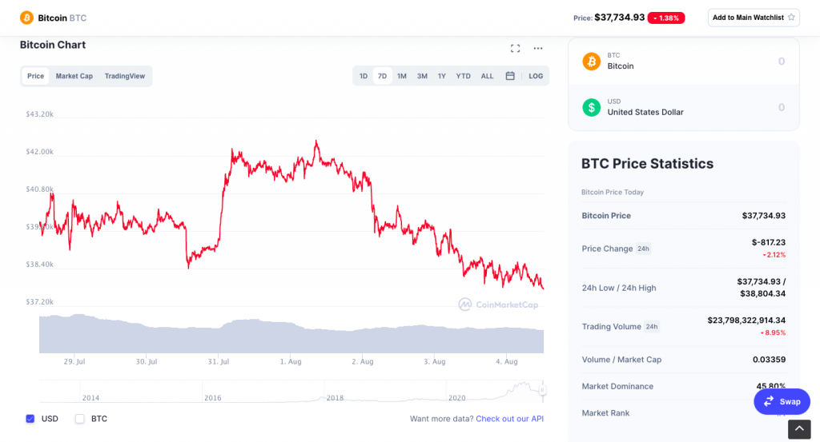
Task: Click the Market Rank label
Action: 605,412
